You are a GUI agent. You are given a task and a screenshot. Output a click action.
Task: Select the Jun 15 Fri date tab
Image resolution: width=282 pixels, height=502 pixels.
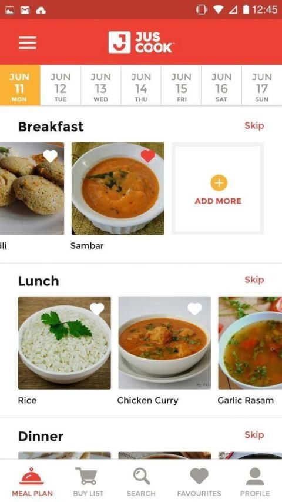182,85
